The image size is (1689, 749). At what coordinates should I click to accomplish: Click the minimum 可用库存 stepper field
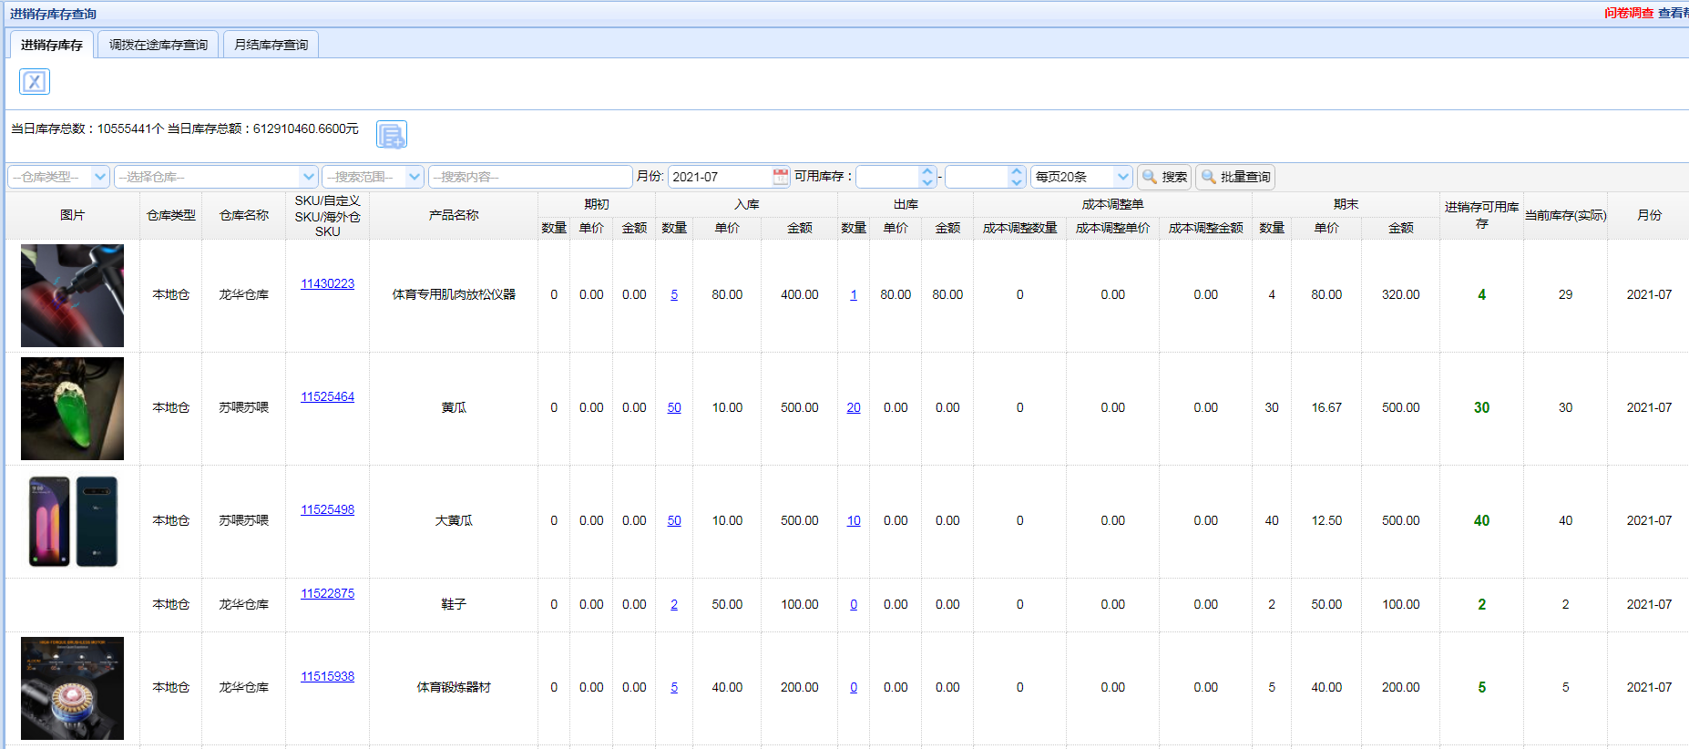point(896,177)
